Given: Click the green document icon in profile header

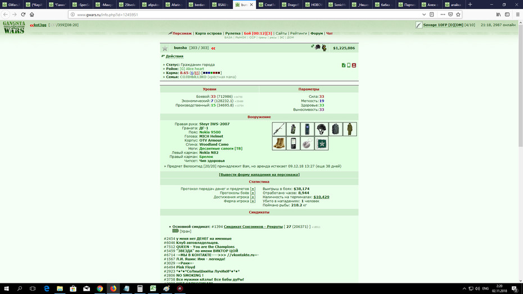Looking at the screenshot, I should (344, 65).
